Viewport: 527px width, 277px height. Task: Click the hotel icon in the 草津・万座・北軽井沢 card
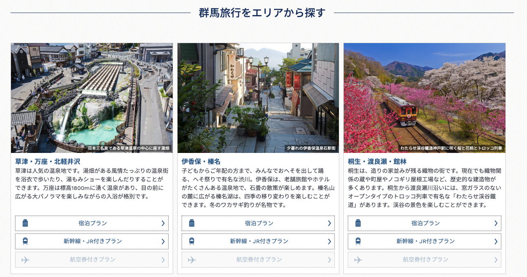pos(25,223)
